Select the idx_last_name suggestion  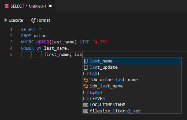coord(132,86)
